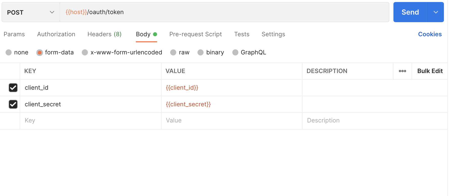Select the GraphQL body type

(x=235, y=52)
